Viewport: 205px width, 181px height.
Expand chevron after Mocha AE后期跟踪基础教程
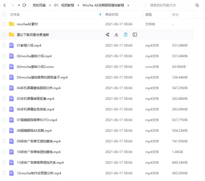click(x=128, y=5)
